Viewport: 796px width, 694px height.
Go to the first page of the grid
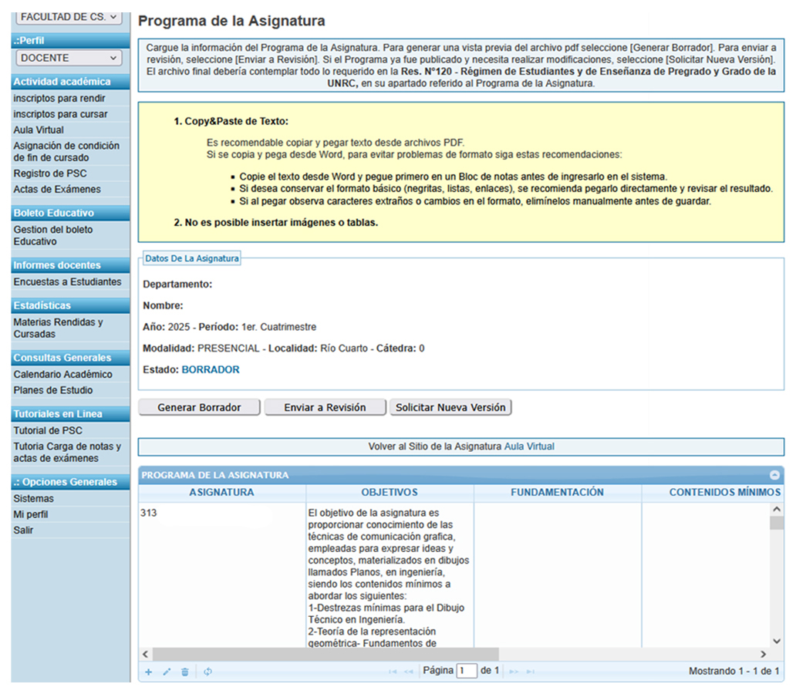click(x=393, y=672)
